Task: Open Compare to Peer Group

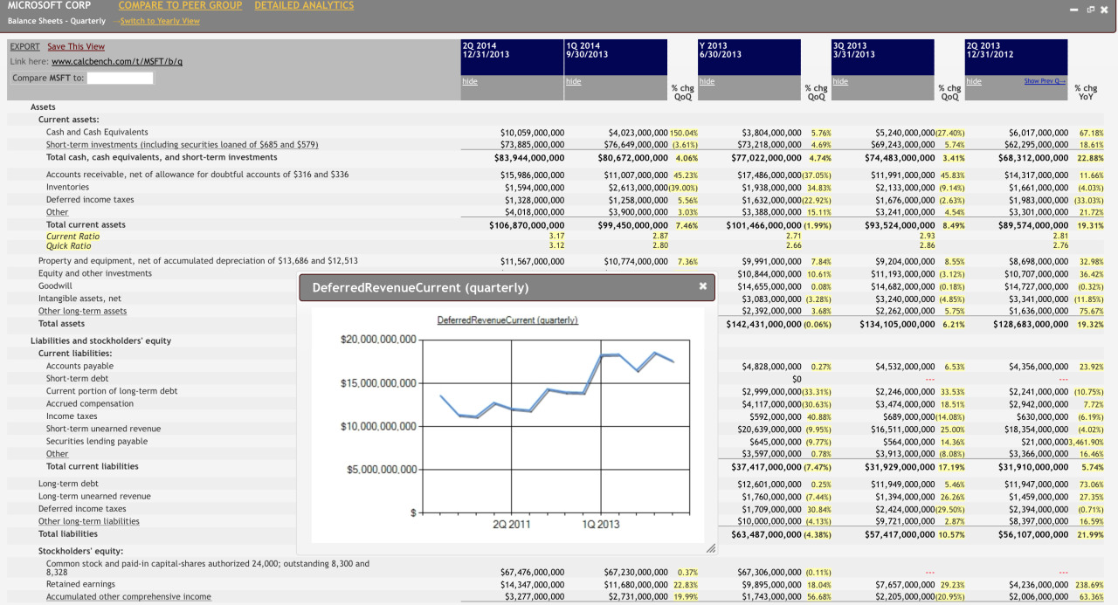Action: coord(180,6)
